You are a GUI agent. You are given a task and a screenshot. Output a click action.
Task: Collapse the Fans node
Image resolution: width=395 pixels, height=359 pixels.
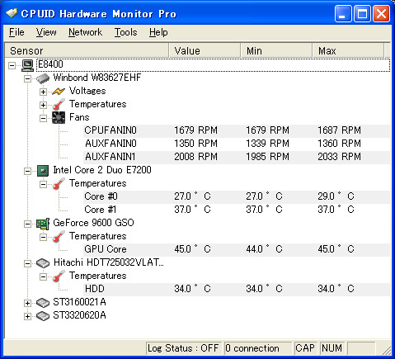click(43, 118)
